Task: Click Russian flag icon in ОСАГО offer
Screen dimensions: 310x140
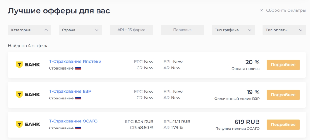Action: pos(78,128)
